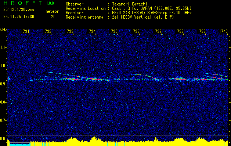Click the meteor count 20
The image size is (231, 146).
[x=53, y=17]
